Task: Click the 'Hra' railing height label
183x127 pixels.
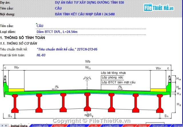Action: pos(178,79)
